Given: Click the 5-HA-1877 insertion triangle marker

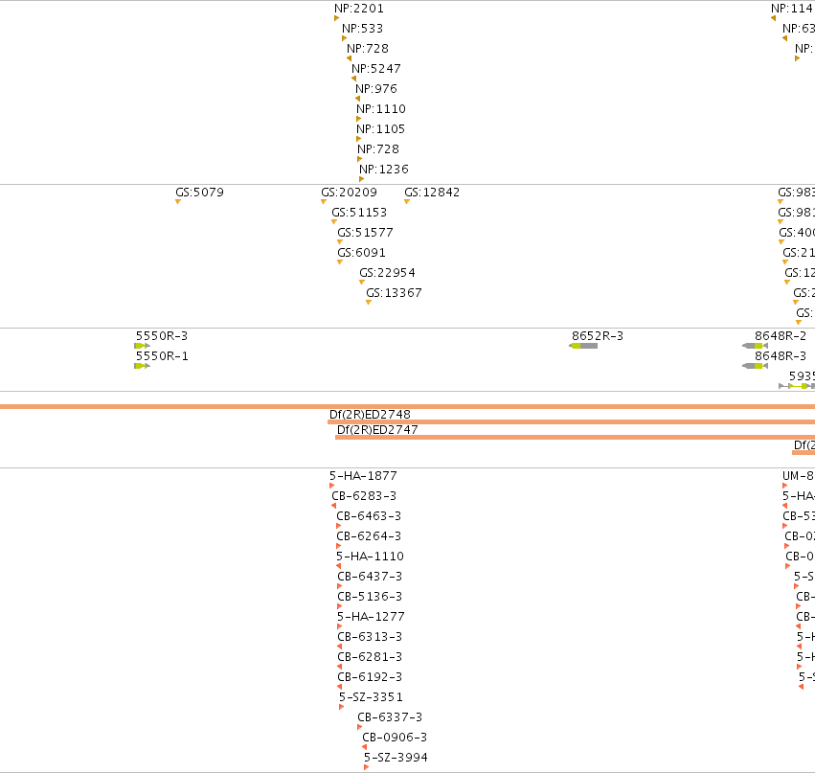Looking at the screenshot, I should click(x=331, y=486).
